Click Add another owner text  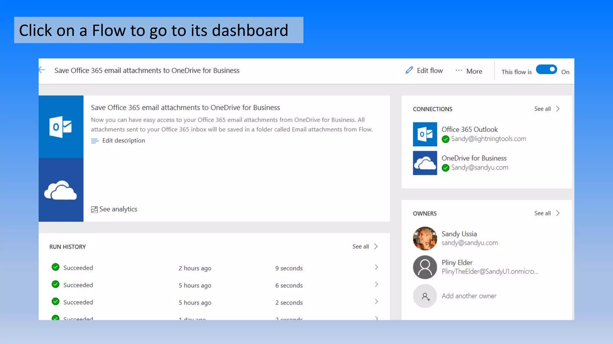(x=469, y=296)
